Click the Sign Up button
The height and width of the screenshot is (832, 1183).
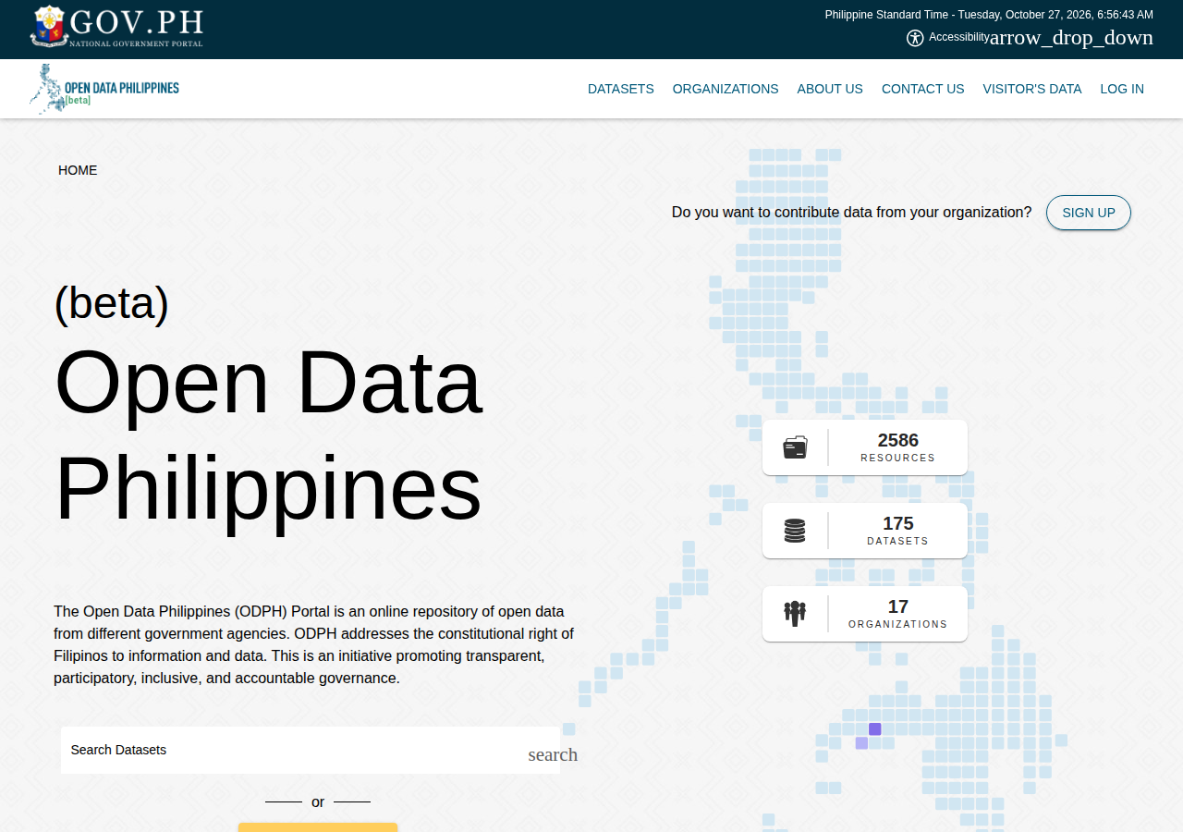[1089, 213]
